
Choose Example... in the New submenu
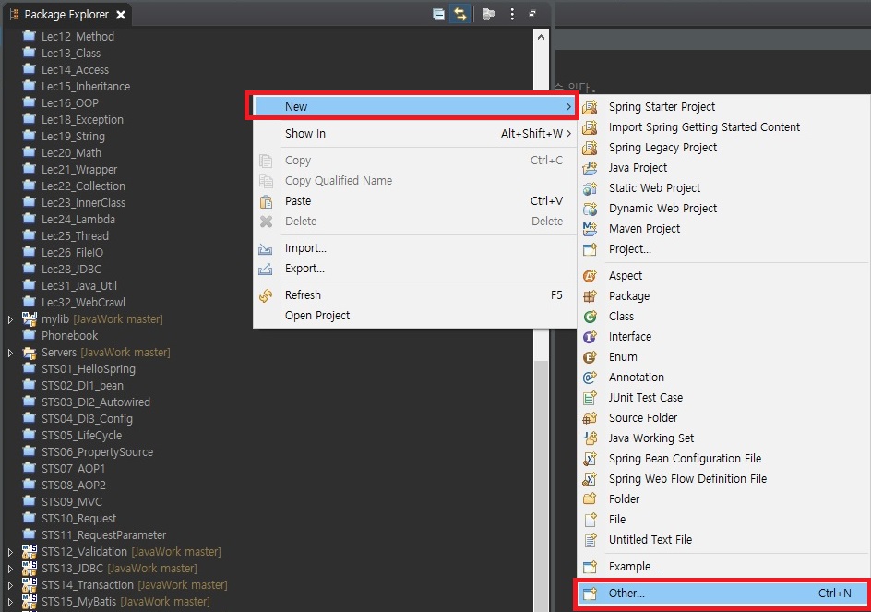pyautogui.click(x=722, y=567)
